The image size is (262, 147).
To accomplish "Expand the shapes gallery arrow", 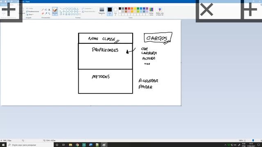I will click(x=80, y=14).
